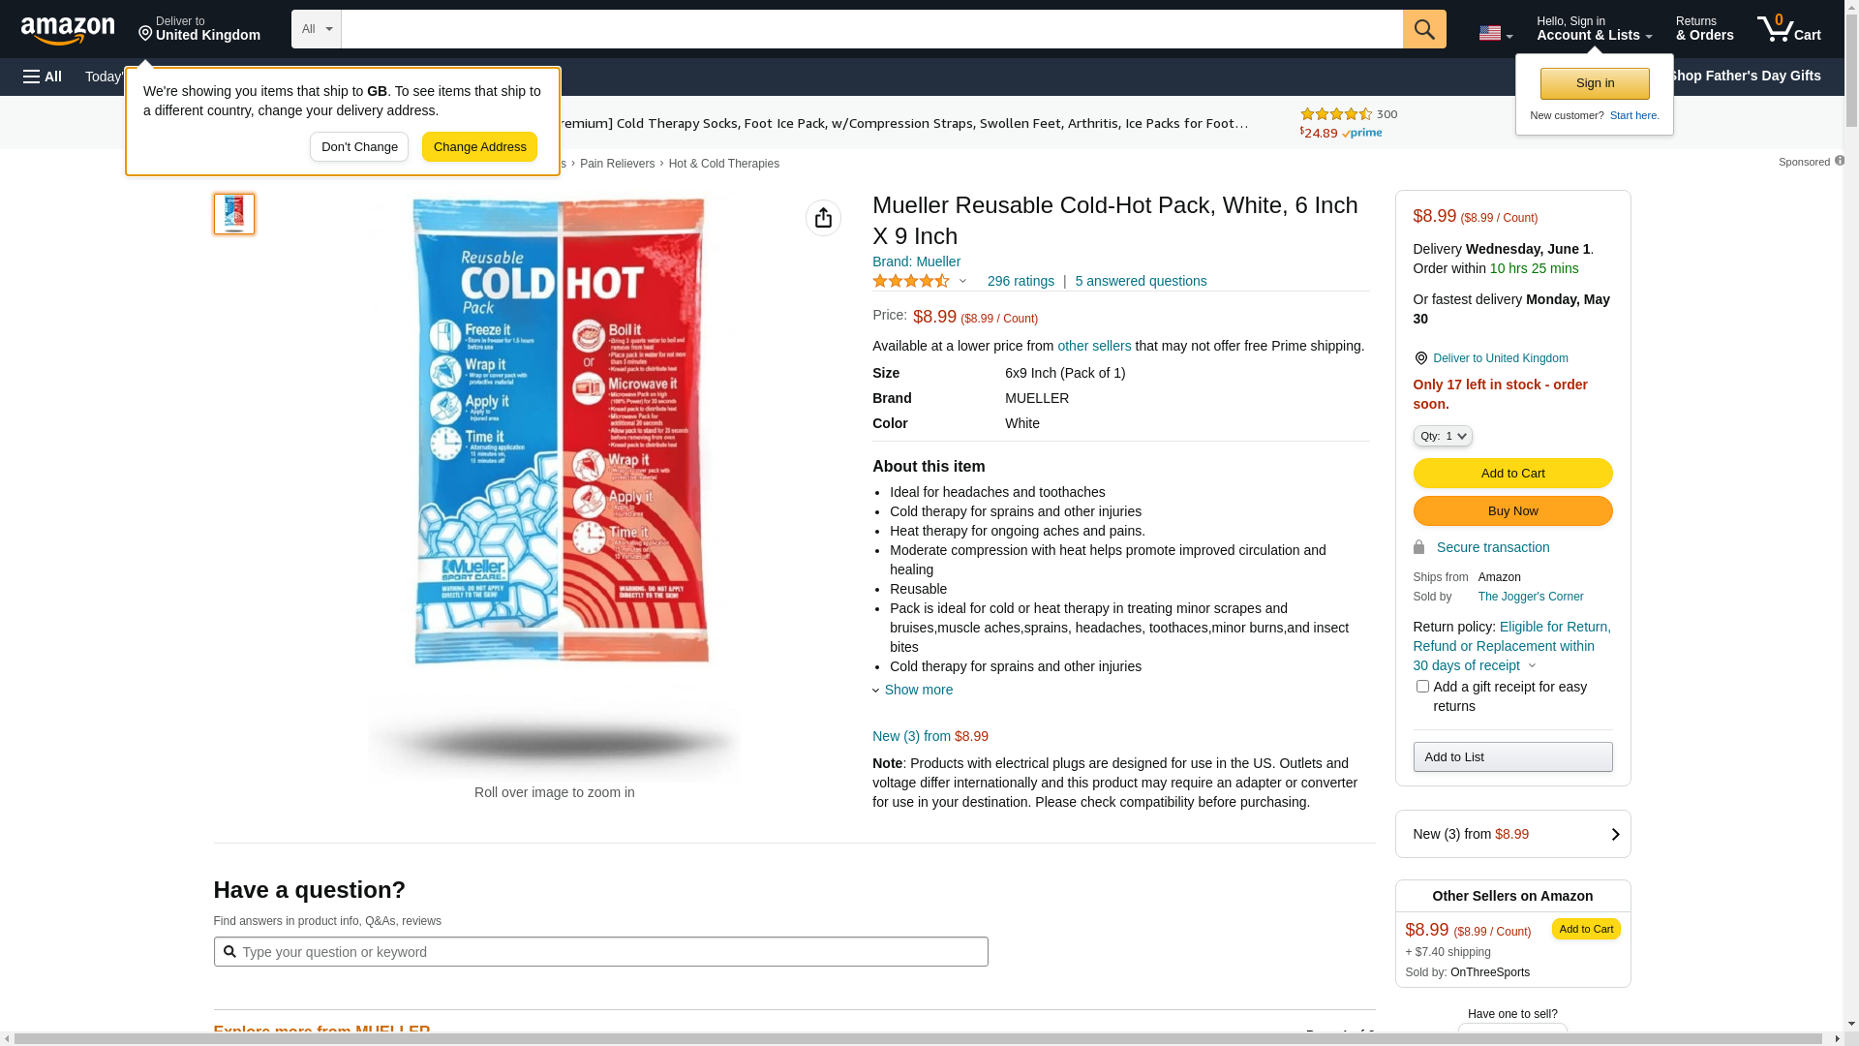Viewport: 1859px width, 1046px height.
Task: Click the star rating icons
Action: [911, 281]
